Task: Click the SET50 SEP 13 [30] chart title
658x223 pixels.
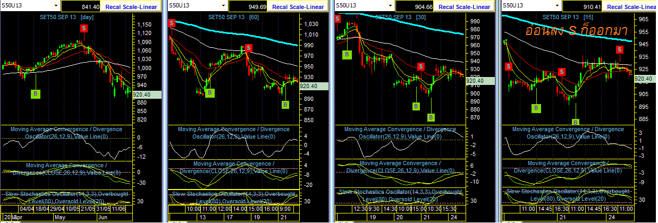Action: coord(401,18)
